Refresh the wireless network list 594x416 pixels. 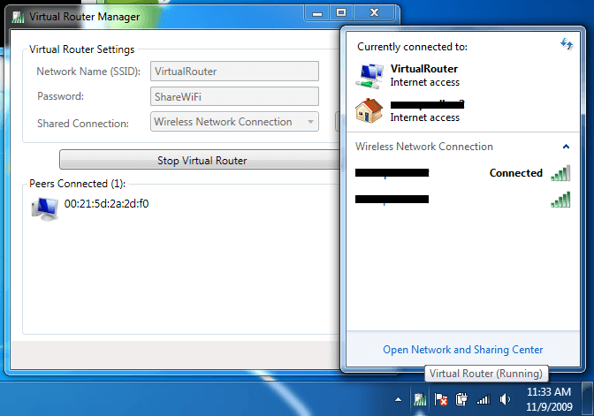(566, 44)
